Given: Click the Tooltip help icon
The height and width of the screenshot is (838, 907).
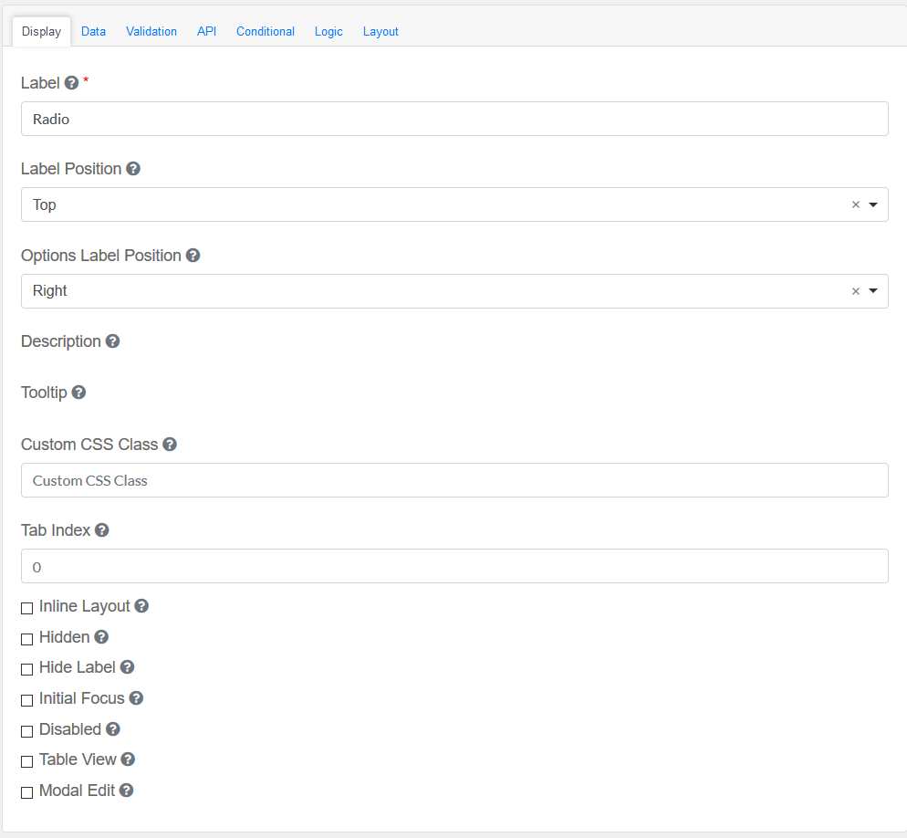Looking at the screenshot, I should 78,393.
